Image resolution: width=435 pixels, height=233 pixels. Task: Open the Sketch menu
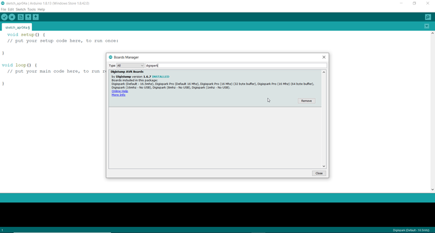[21, 9]
